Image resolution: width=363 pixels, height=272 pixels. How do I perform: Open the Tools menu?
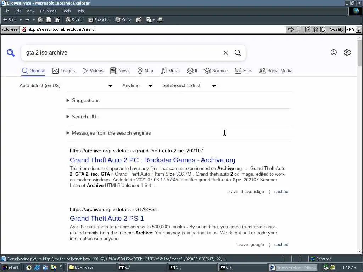tap(66, 11)
